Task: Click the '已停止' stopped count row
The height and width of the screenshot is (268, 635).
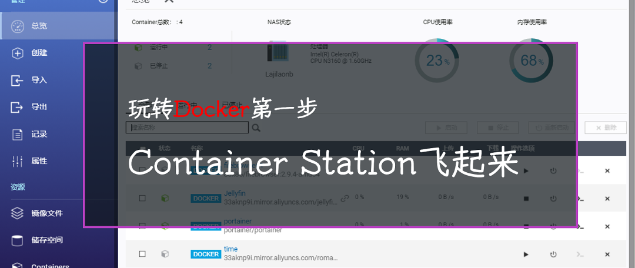Action: click(x=173, y=66)
